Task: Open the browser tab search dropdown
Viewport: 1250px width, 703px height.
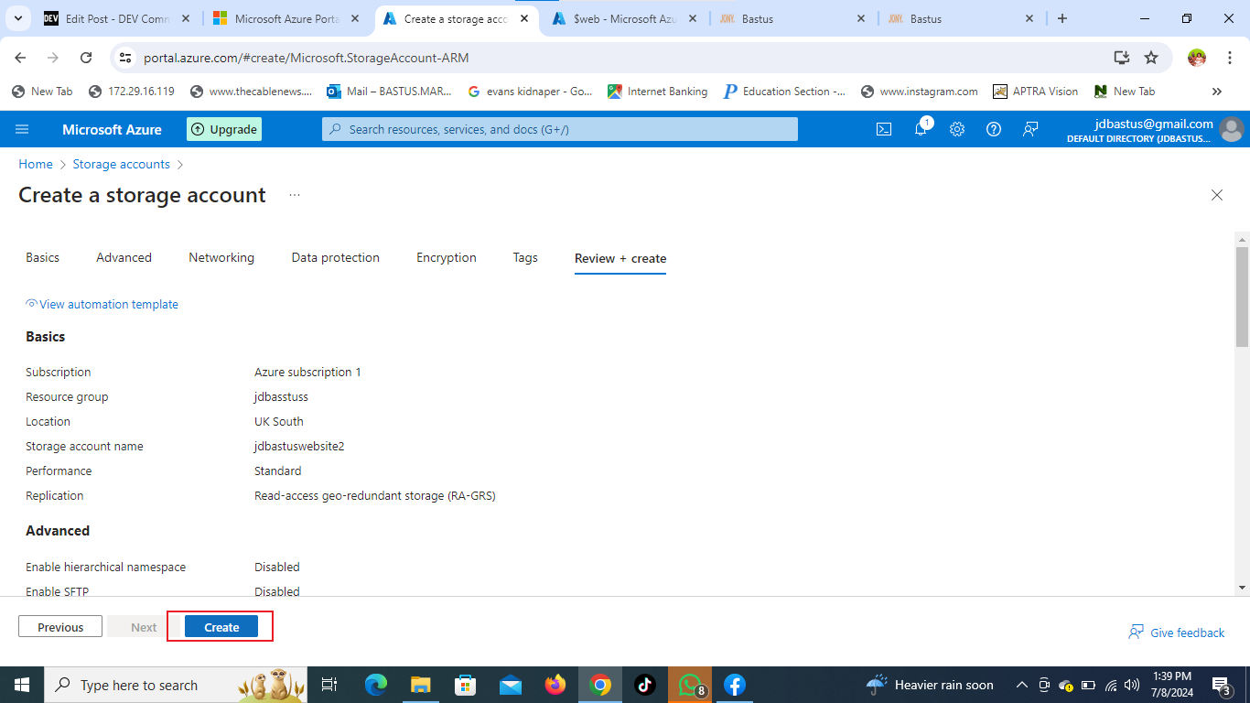Action: point(19,18)
